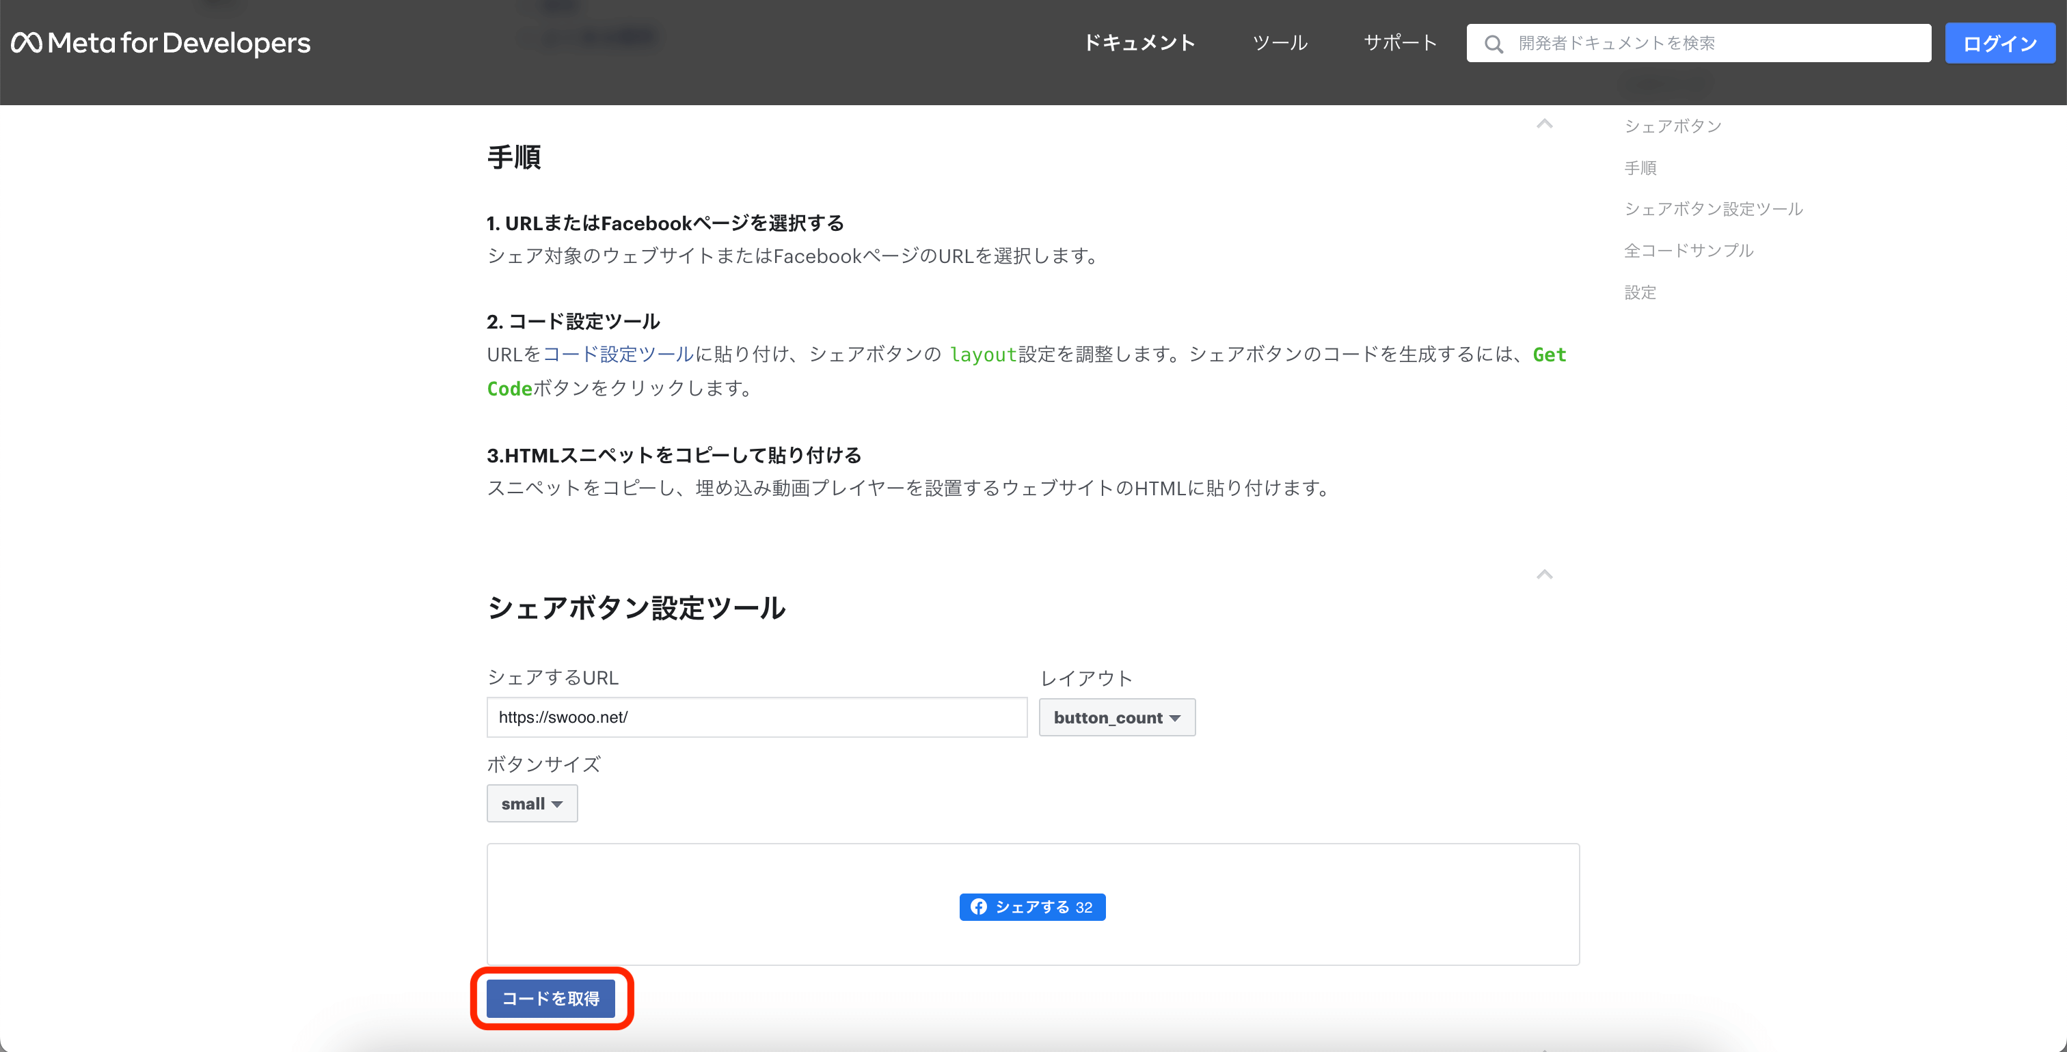The image size is (2067, 1052).
Task: Jump to 手順 in sidebar navigation
Action: (x=1640, y=167)
